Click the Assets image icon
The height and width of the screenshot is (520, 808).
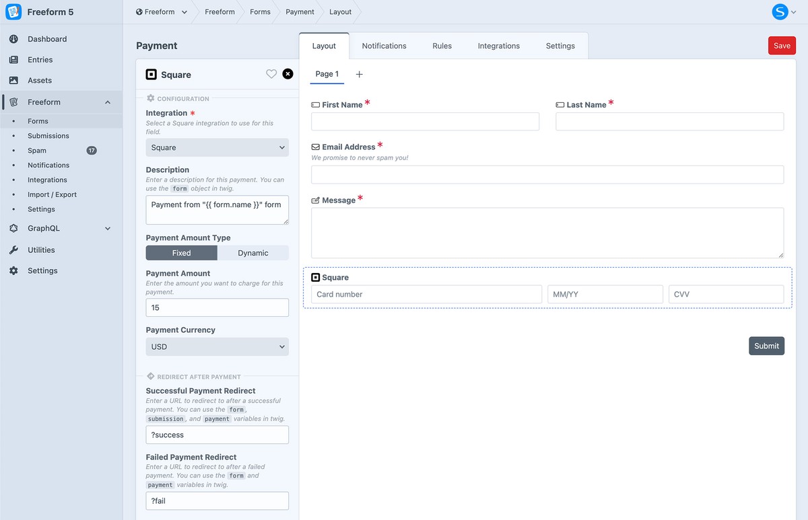point(13,80)
